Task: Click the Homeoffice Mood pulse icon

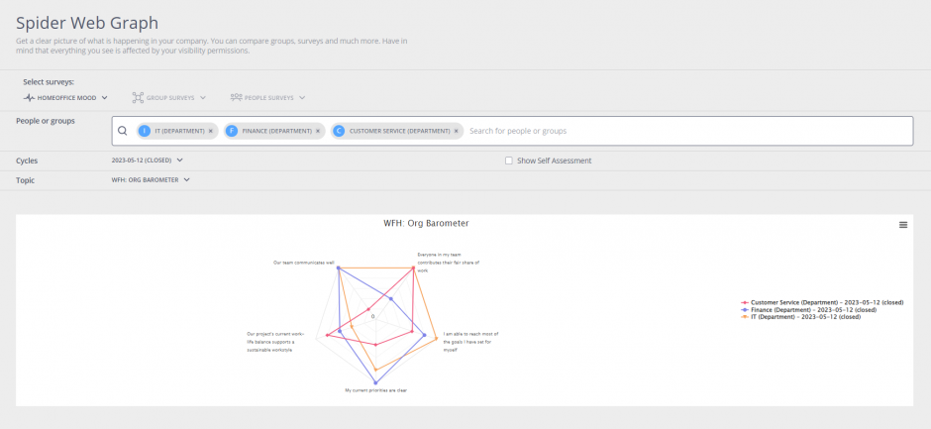Action: (x=29, y=97)
